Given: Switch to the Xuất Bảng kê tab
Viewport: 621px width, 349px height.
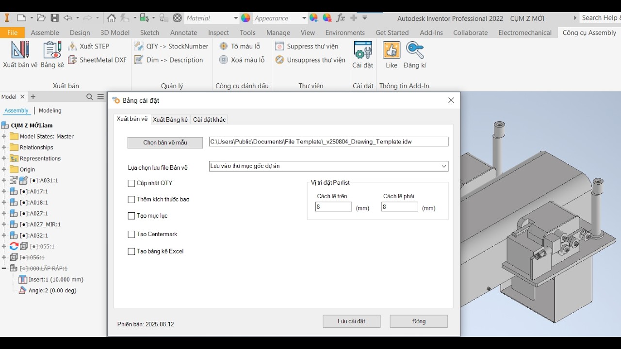Looking at the screenshot, I should pyautogui.click(x=170, y=120).
